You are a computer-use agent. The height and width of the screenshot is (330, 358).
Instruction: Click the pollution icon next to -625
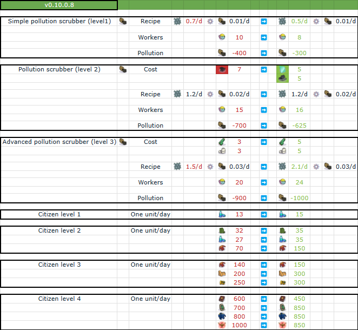point(282,126)
